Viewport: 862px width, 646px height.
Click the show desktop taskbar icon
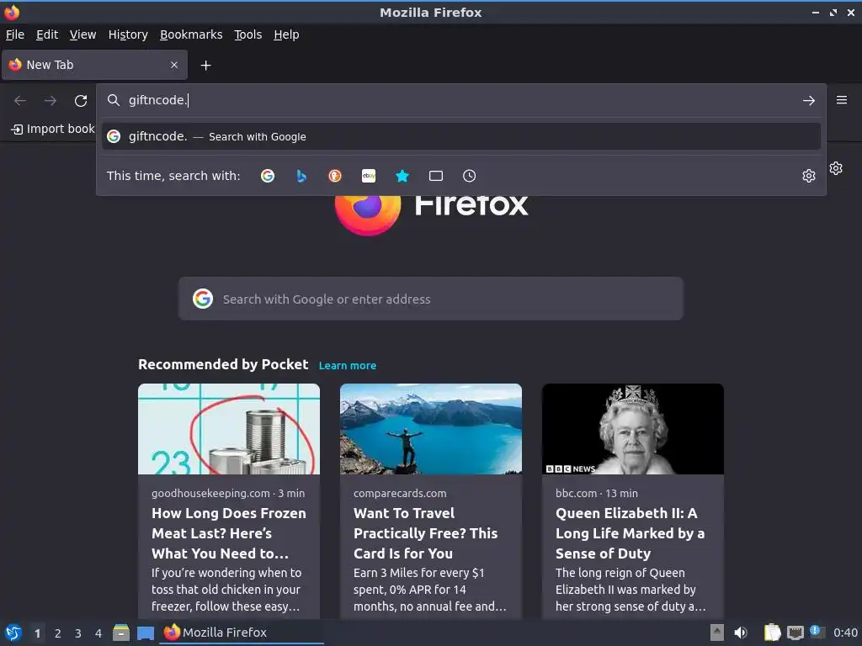click(x=146, y=633)
